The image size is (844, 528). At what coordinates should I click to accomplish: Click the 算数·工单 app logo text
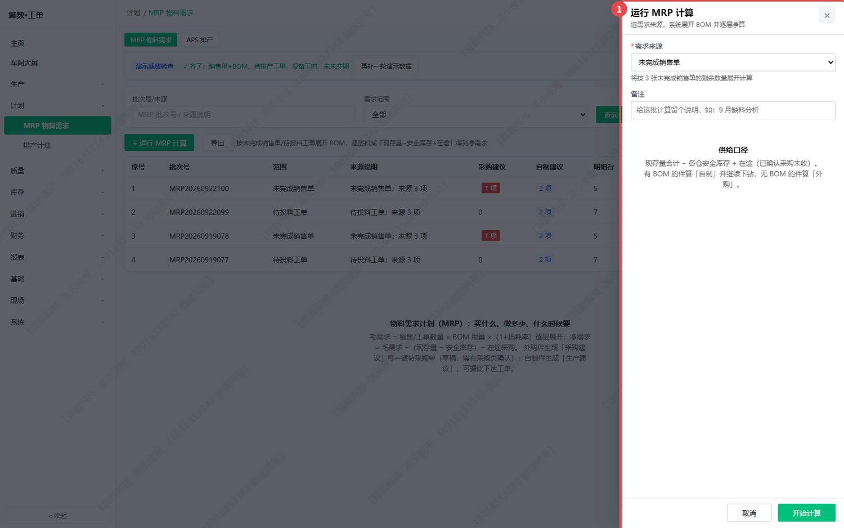pos(26,15)
